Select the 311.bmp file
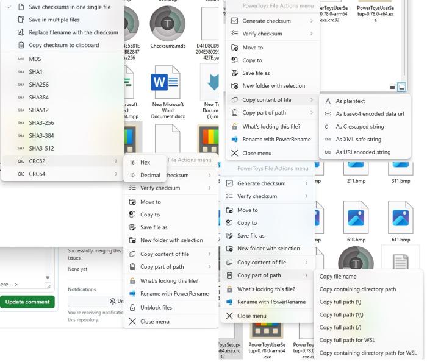This screenshot has height=362, width=427. (401, 172)
